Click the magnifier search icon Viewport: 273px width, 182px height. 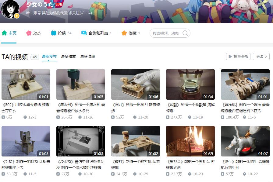click(x=185, y=33)
